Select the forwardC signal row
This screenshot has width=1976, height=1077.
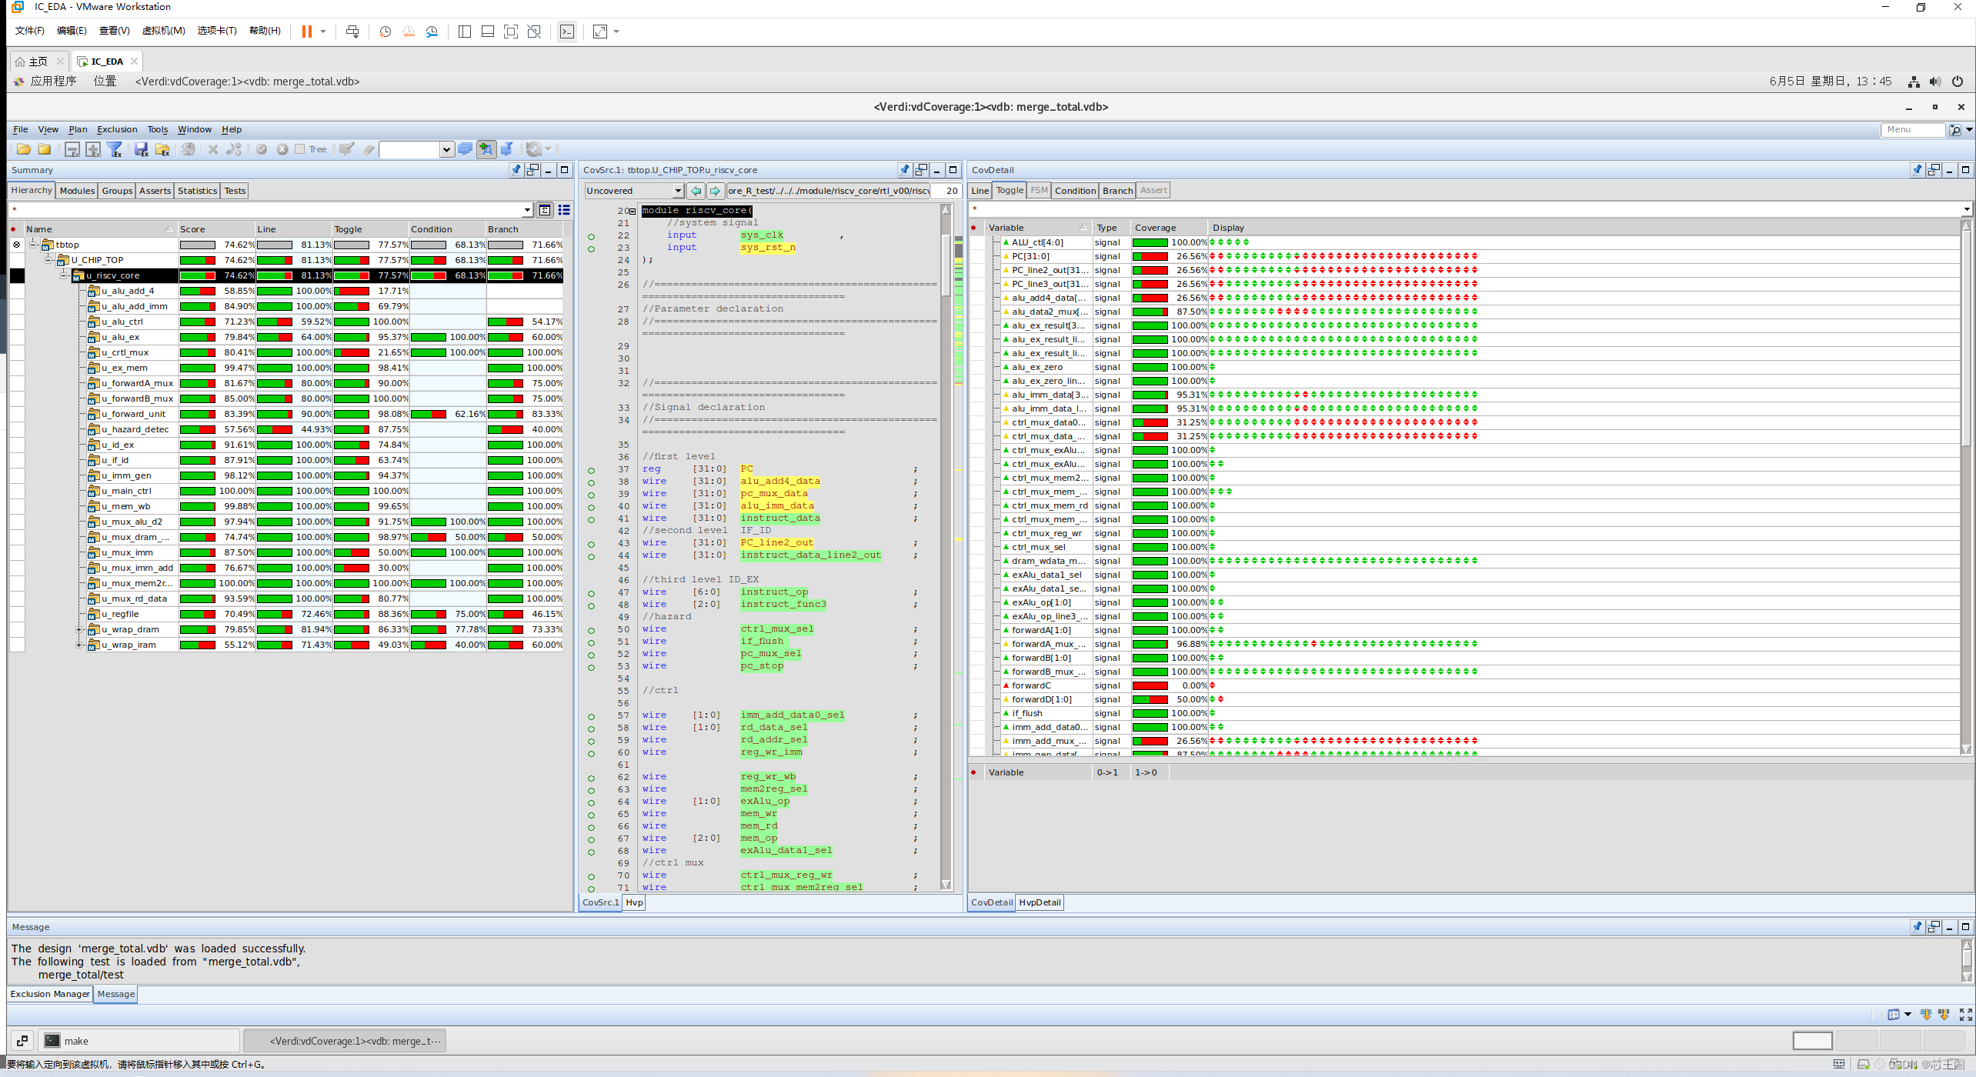point(1030,685)
